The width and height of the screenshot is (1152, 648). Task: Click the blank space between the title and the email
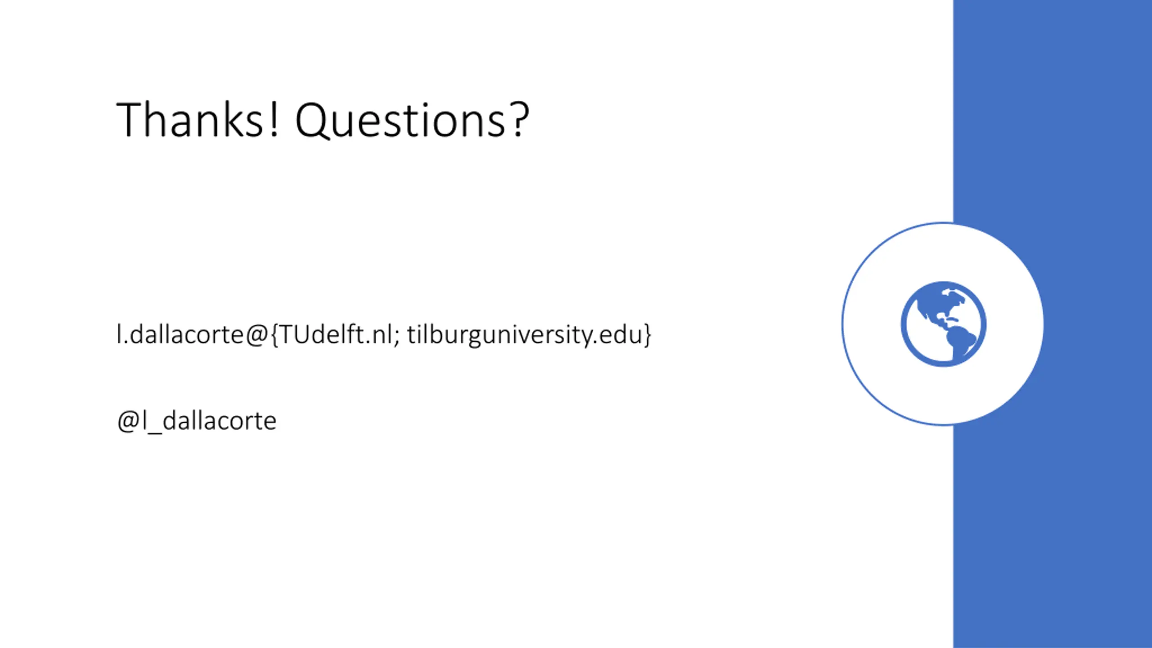[x=405, y=229]
